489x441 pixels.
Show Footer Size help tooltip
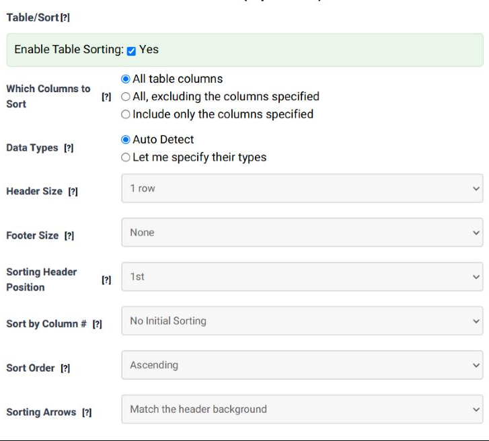pos(69,235)
